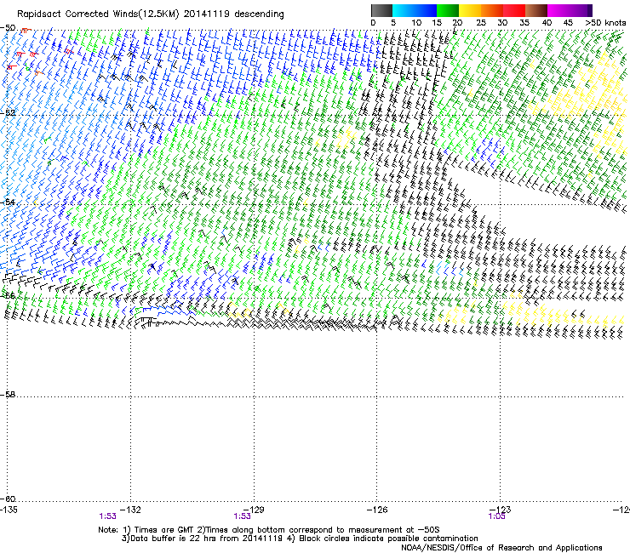Click the -60 latitude axis label
The height and width of the screenshot is (553, 630).
coord(8,499)
